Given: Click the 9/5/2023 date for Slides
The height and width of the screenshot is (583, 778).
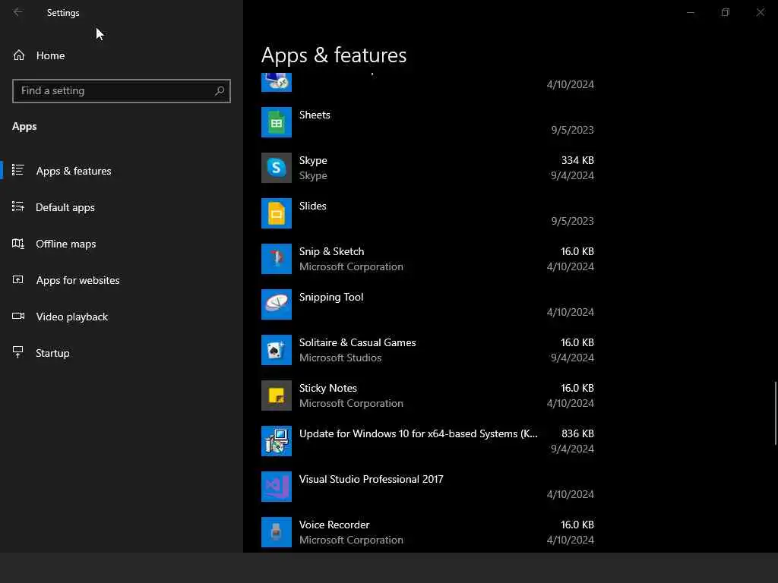Looking at the screenshot, I should [x=572, y=221].
